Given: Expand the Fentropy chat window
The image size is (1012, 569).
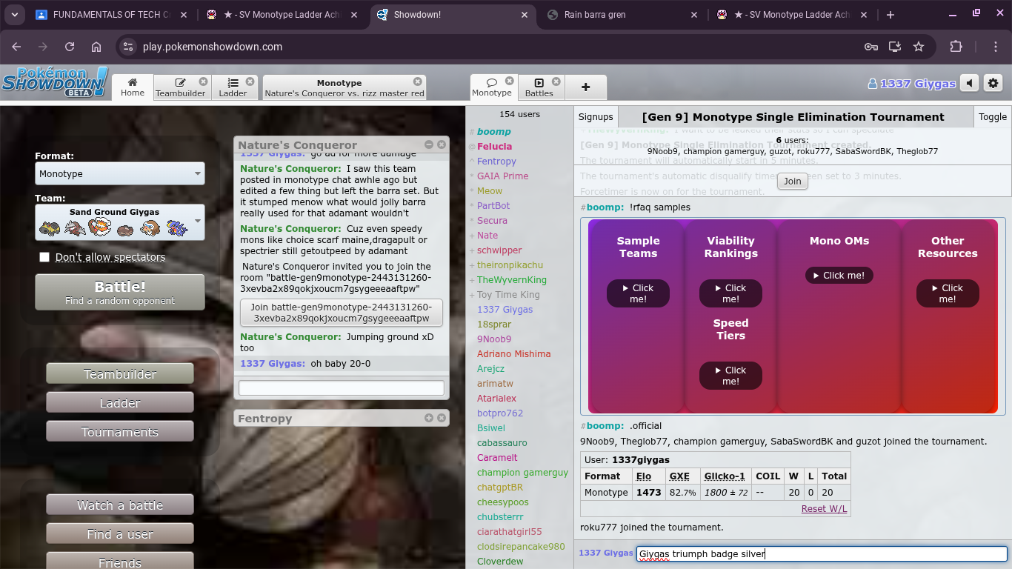Looking at the screenshot, I should coord(429,419).
